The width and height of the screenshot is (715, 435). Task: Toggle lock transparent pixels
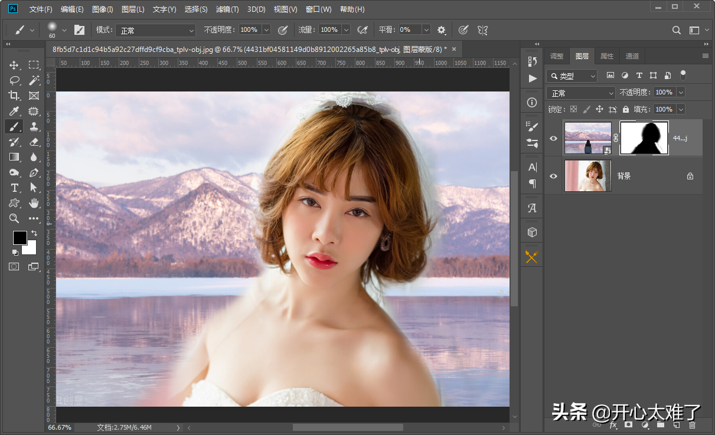[573, 109]
